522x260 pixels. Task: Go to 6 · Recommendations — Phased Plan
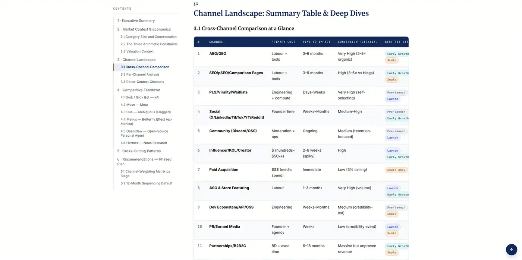(144, 162)
